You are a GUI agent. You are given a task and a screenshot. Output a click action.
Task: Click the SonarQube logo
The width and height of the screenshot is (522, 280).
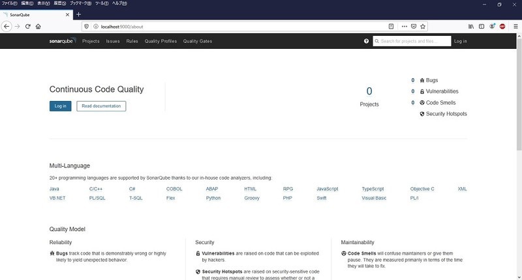[63, 41]
